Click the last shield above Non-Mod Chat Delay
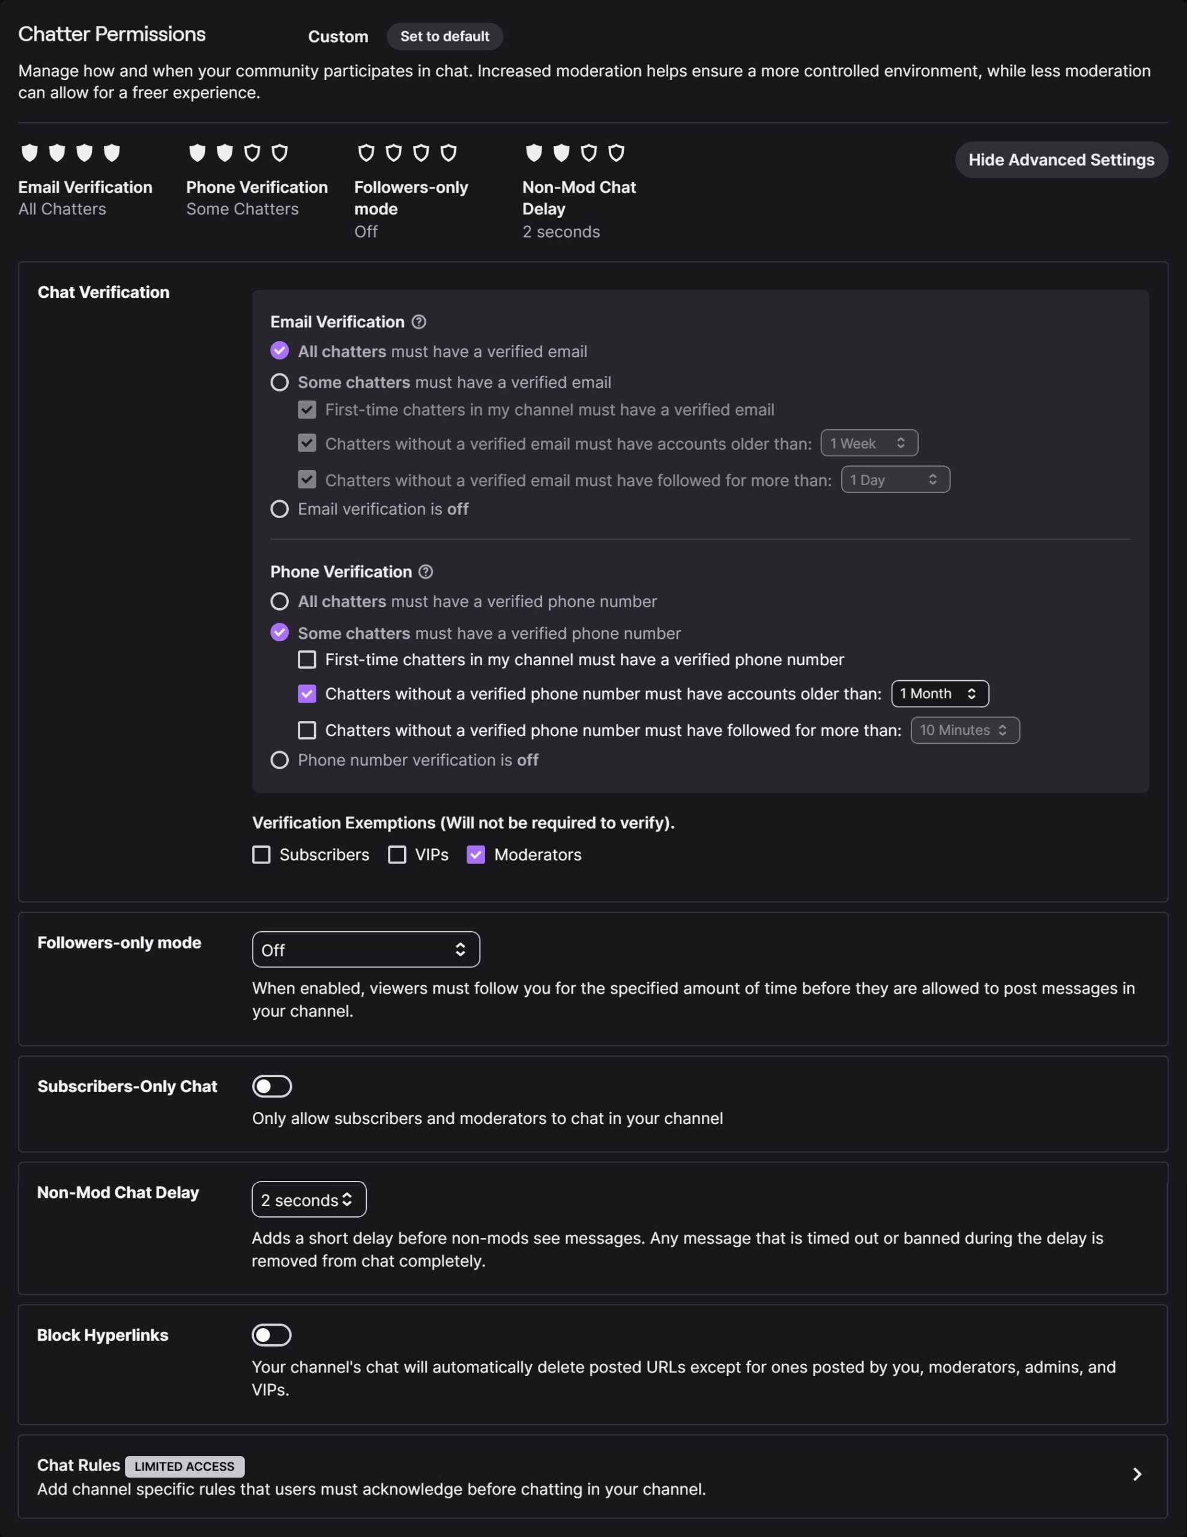Screen dimensions: 1187x1537 [x=617, y=152]
